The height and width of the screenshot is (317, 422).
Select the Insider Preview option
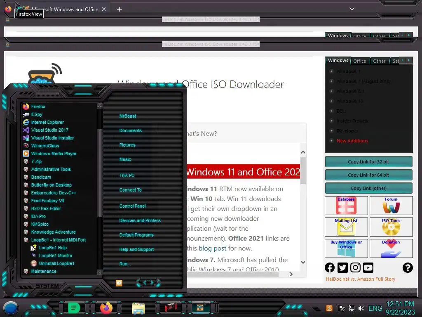click(332, 121)
